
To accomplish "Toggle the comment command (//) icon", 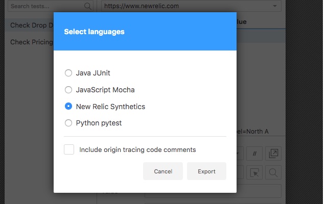I will click(254, 154).
